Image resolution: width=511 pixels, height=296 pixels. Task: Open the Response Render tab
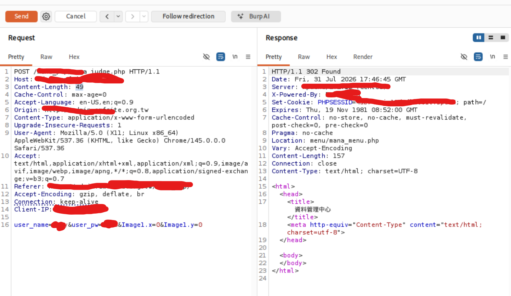click(x=363, y=57)
